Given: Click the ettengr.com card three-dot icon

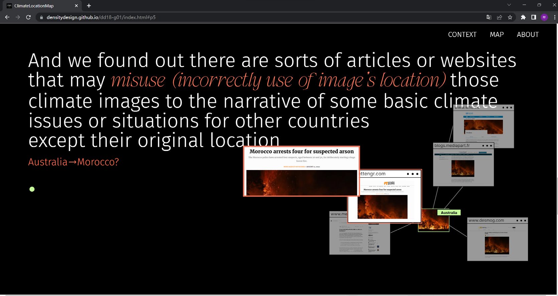Looking at the screenshot, I should coord(412,174).
